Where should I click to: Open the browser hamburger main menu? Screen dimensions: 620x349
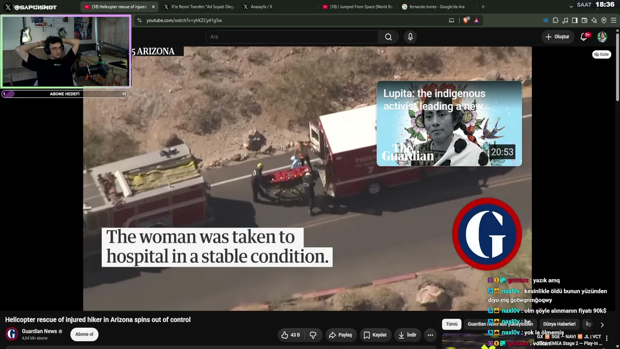pyautogui.click(x=614, y=20)
